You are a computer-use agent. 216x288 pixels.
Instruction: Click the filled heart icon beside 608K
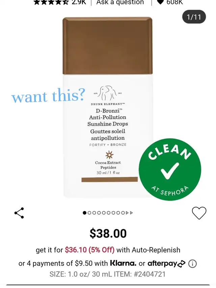[x=160, y=2]
